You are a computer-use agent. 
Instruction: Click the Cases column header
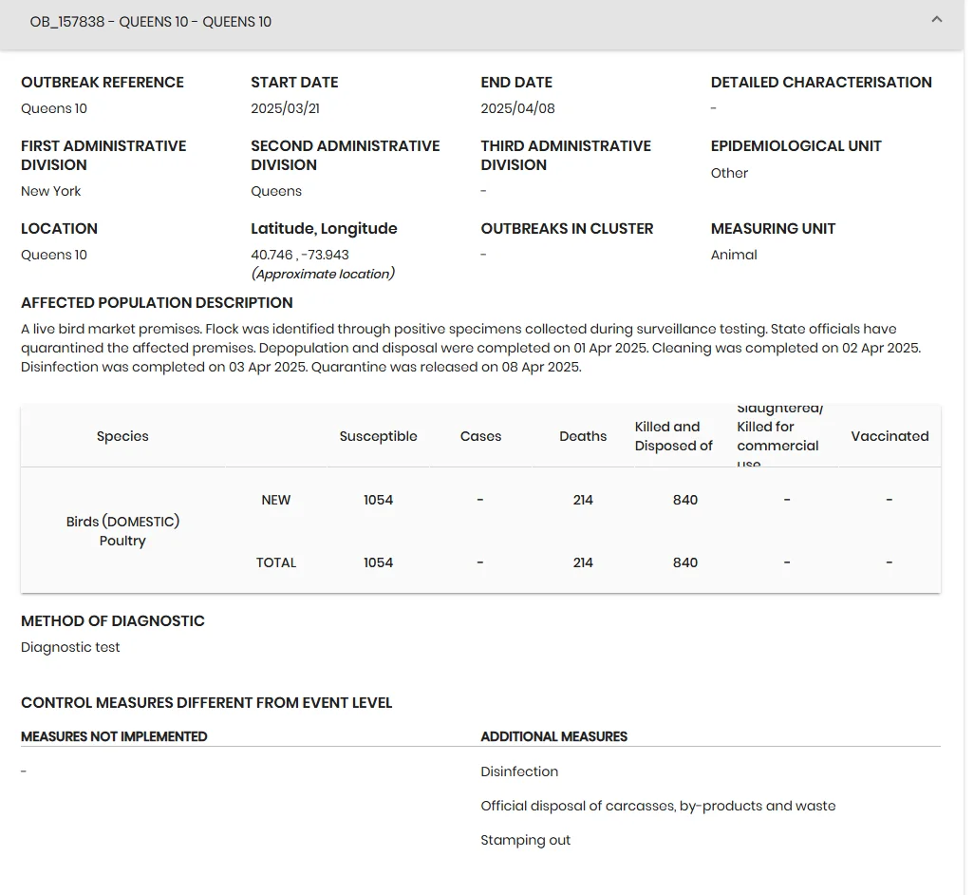(x=480, y=436)
